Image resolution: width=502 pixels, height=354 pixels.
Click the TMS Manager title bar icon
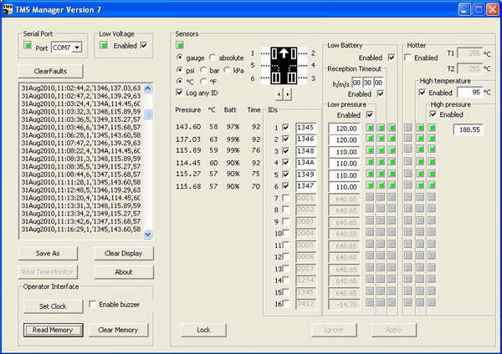[x=8, y=9]
